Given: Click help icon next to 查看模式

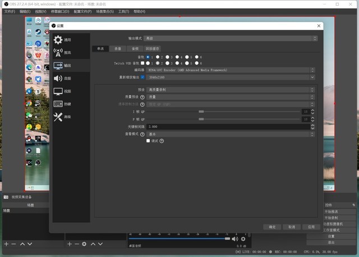Looking at the screenshot, I should [142, 134].
